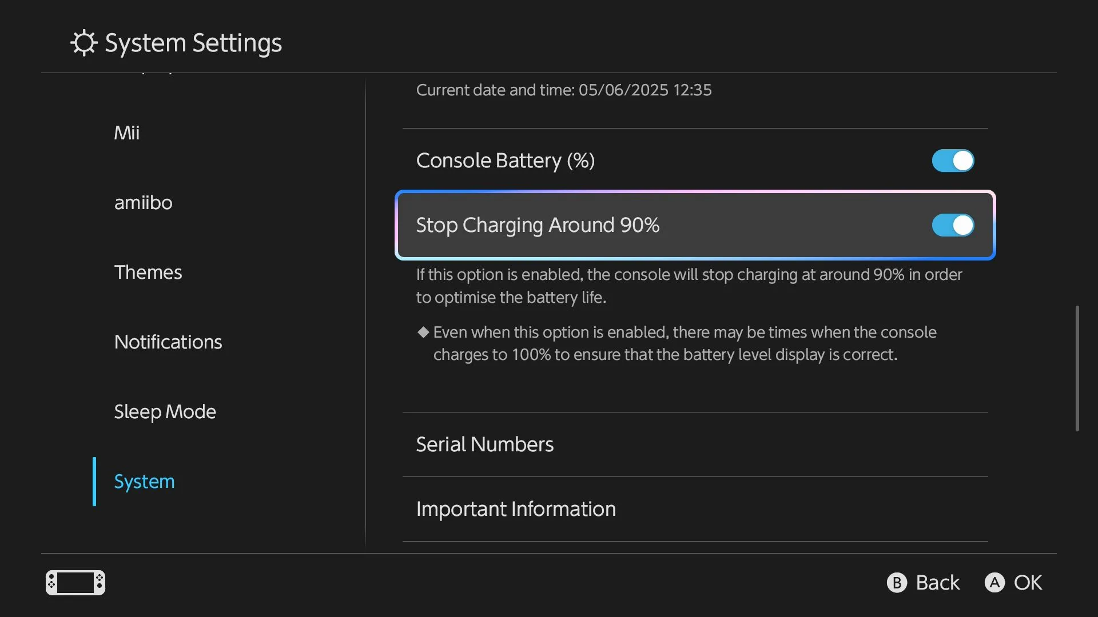Turn off Stop Charging Around 90%
The image size is (1098, 617).
coord(952,225)
